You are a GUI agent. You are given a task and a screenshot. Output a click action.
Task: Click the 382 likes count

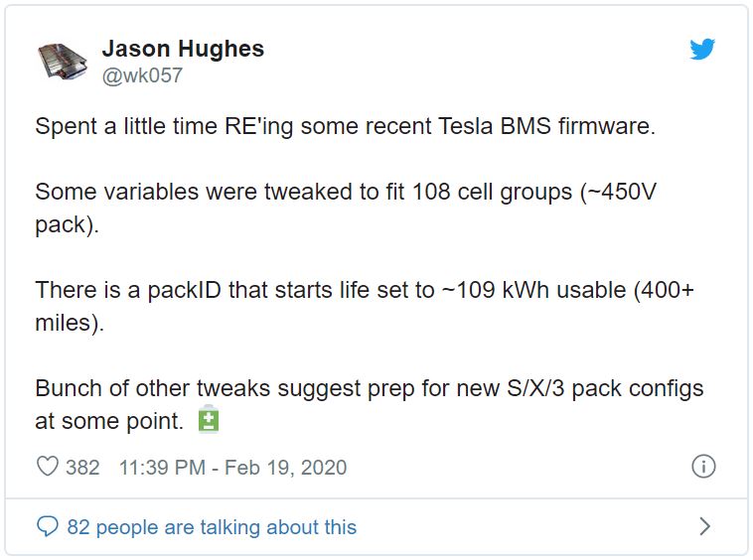[82, 468]
